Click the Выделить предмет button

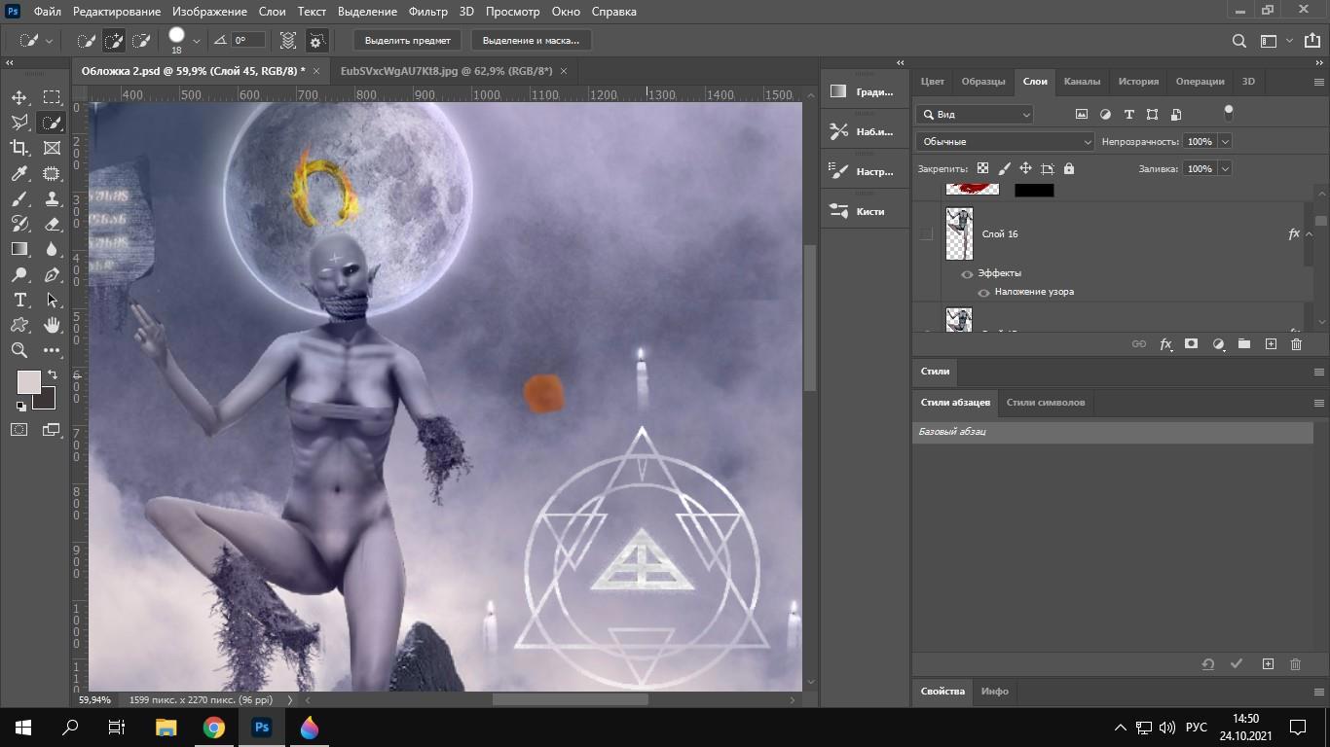click(x=407, y=41)
